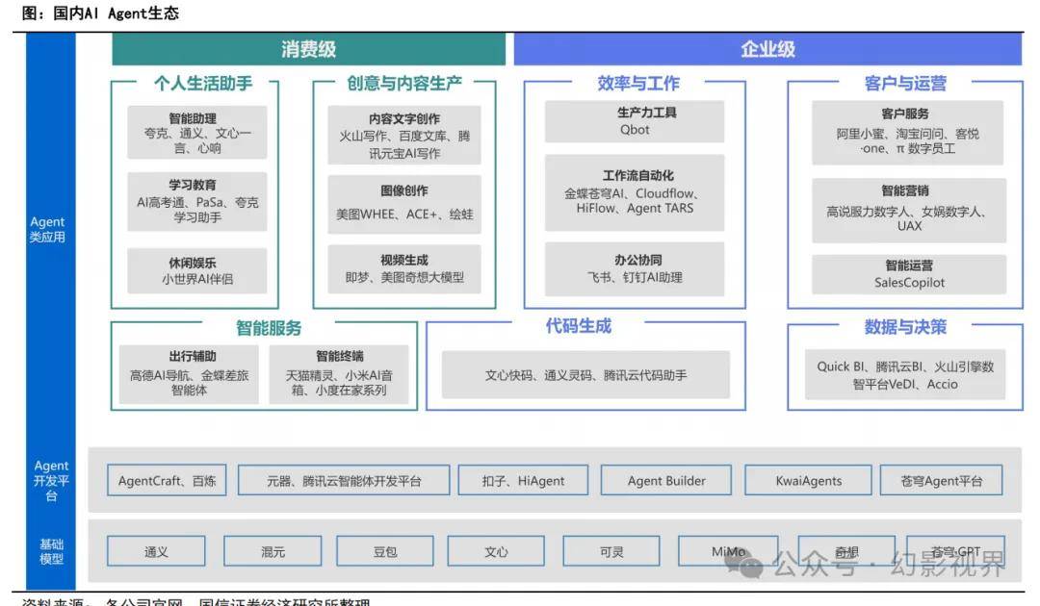Image resolution: width=1040 pixels, height=606 pixels.
Task: Choose the 混元 base model box
Action: [x=273, y=551]
